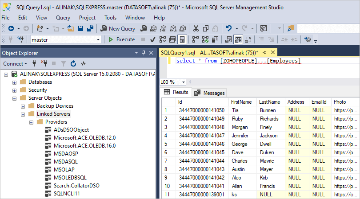Expand the Backup Devices node
Viewport: 360px width, 199px height.
pyautogui.click(x=23, y=106)
